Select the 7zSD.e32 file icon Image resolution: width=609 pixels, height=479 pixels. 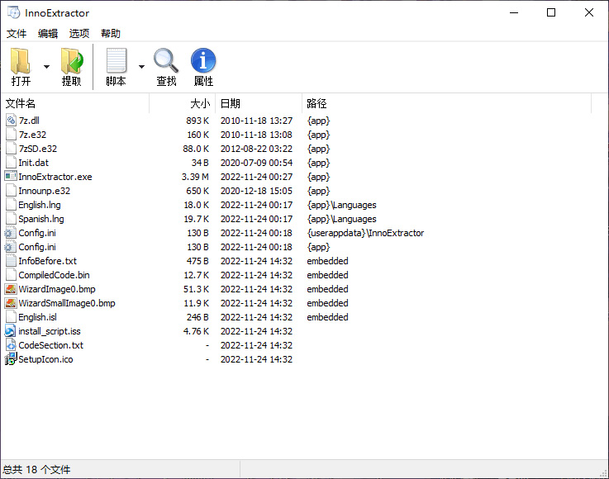click(x=11, y=149)
